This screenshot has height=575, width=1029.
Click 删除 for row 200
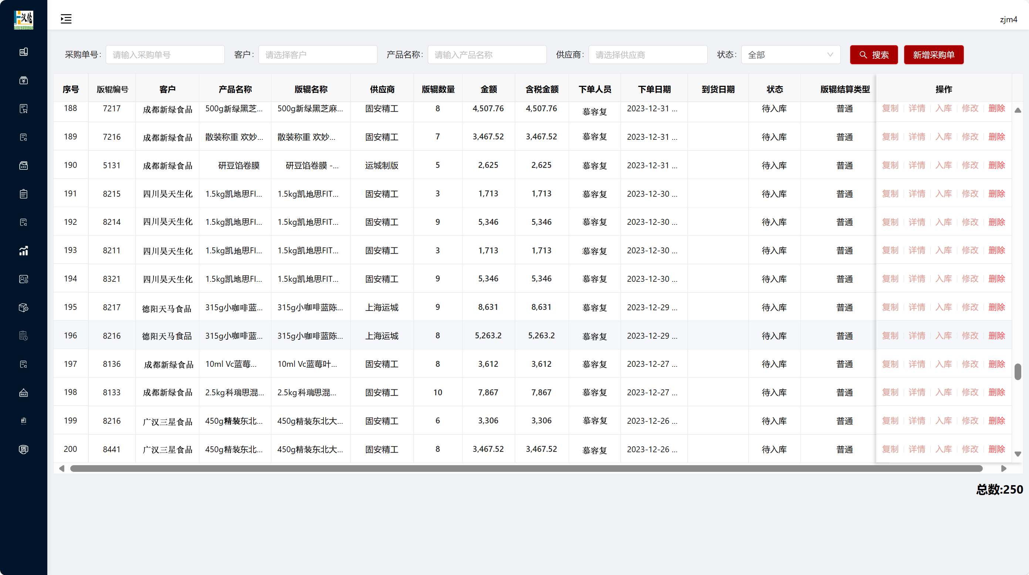996,449
